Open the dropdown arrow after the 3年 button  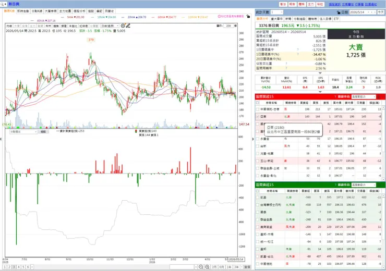tap(242, 267)
